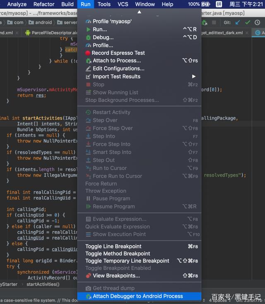The image size is (265, 304).
Task: Start Record Espresso Test
Action: coord(139,53)
